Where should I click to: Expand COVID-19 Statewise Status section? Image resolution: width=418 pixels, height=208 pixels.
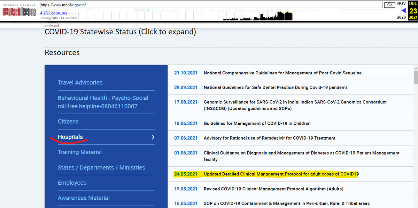coord(120,32)
